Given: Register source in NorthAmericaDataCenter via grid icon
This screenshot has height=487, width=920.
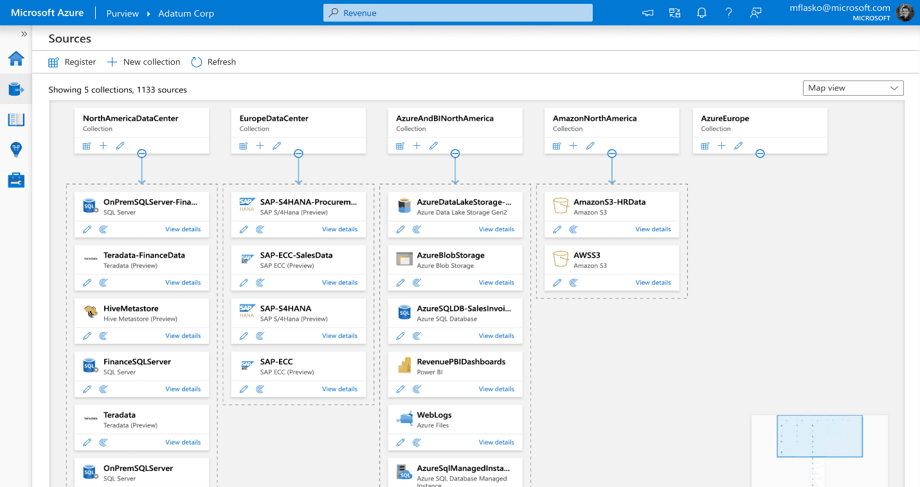Looking at the screenshot, I should (87, 146).
